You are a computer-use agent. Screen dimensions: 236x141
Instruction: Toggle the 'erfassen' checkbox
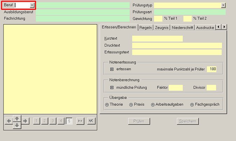[112, 69]
